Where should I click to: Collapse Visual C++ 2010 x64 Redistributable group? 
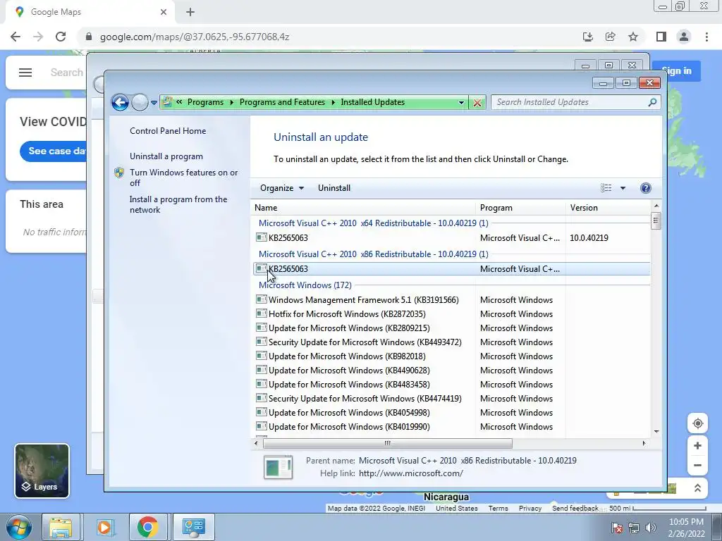point(374,223)
